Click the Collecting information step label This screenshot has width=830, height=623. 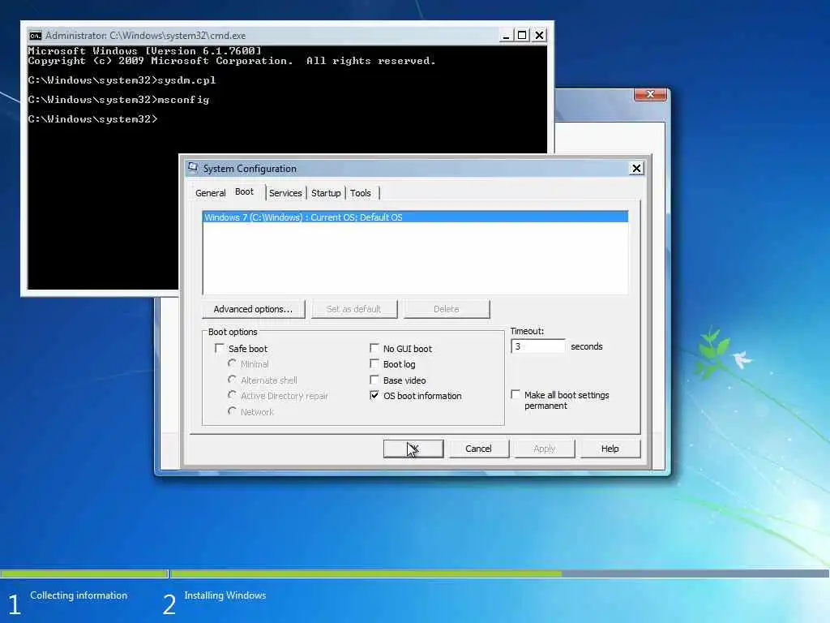click(79, 595)
